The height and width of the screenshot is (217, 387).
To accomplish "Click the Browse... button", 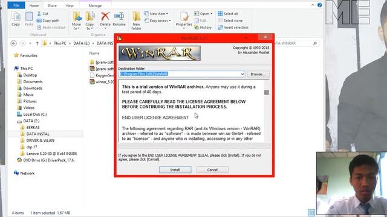I will [x=258, y=74].
